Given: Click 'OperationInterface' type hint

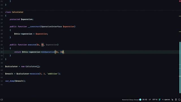Looking at the screenshot, I should pos(51,27).
